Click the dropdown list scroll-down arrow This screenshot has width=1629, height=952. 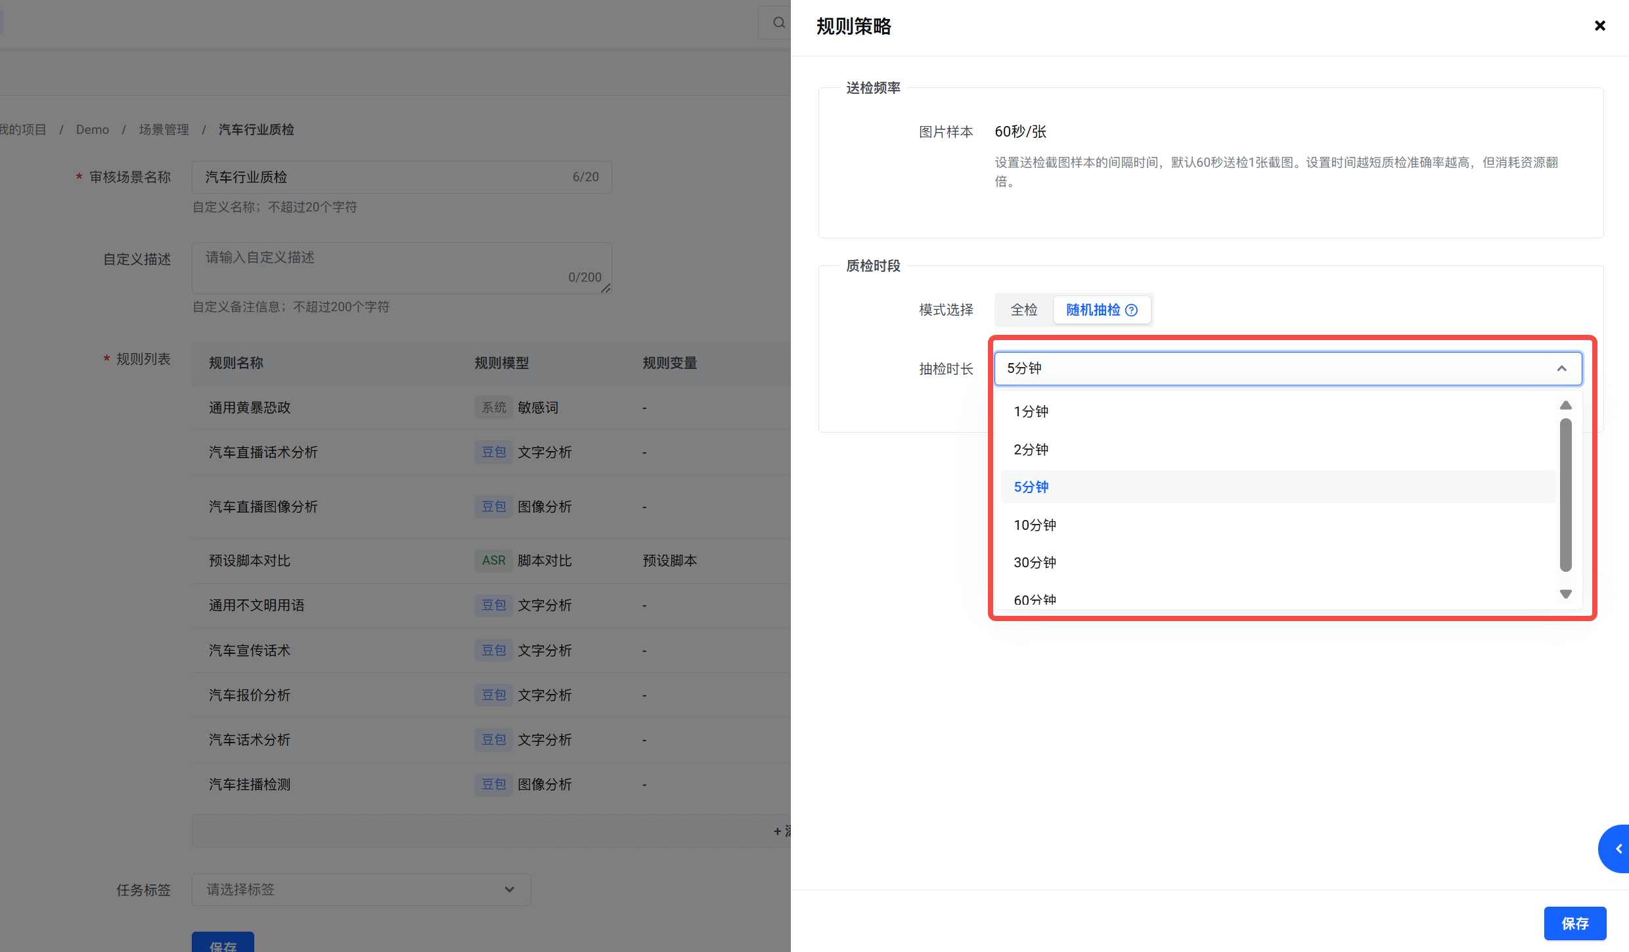(x=1566, y=594)
